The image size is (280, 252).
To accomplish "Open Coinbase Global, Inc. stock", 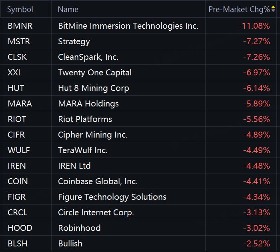I will point(98,181).
